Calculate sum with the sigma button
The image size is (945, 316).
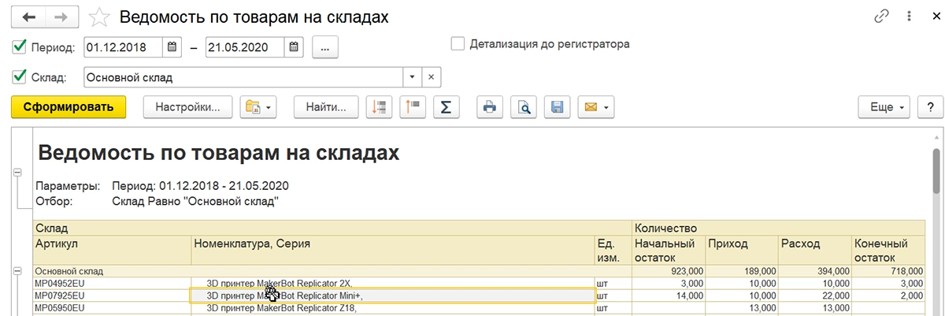click(x=447, y=107)
